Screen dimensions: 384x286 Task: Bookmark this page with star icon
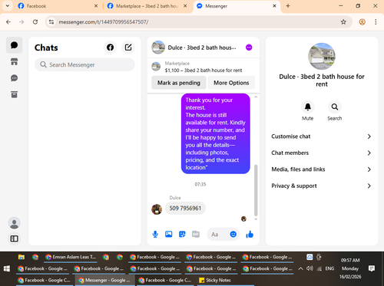point(343,22)
